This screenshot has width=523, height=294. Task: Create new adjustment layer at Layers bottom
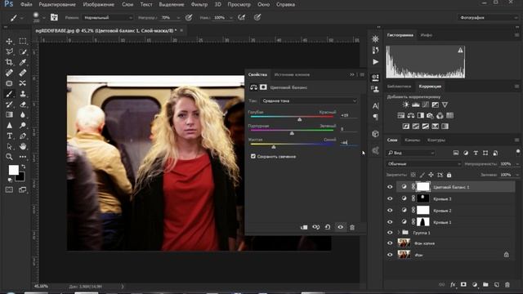(474, 285)
